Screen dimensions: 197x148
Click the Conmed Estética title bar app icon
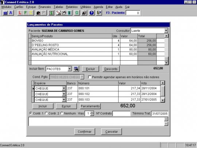click(x=2, y=2)
